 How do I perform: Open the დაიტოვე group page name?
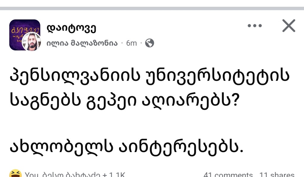(71, 29)
